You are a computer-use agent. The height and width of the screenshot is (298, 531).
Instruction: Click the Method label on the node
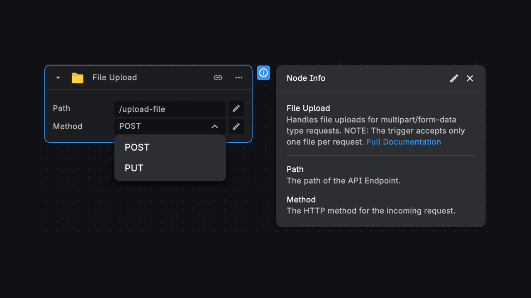click(68, 126)
